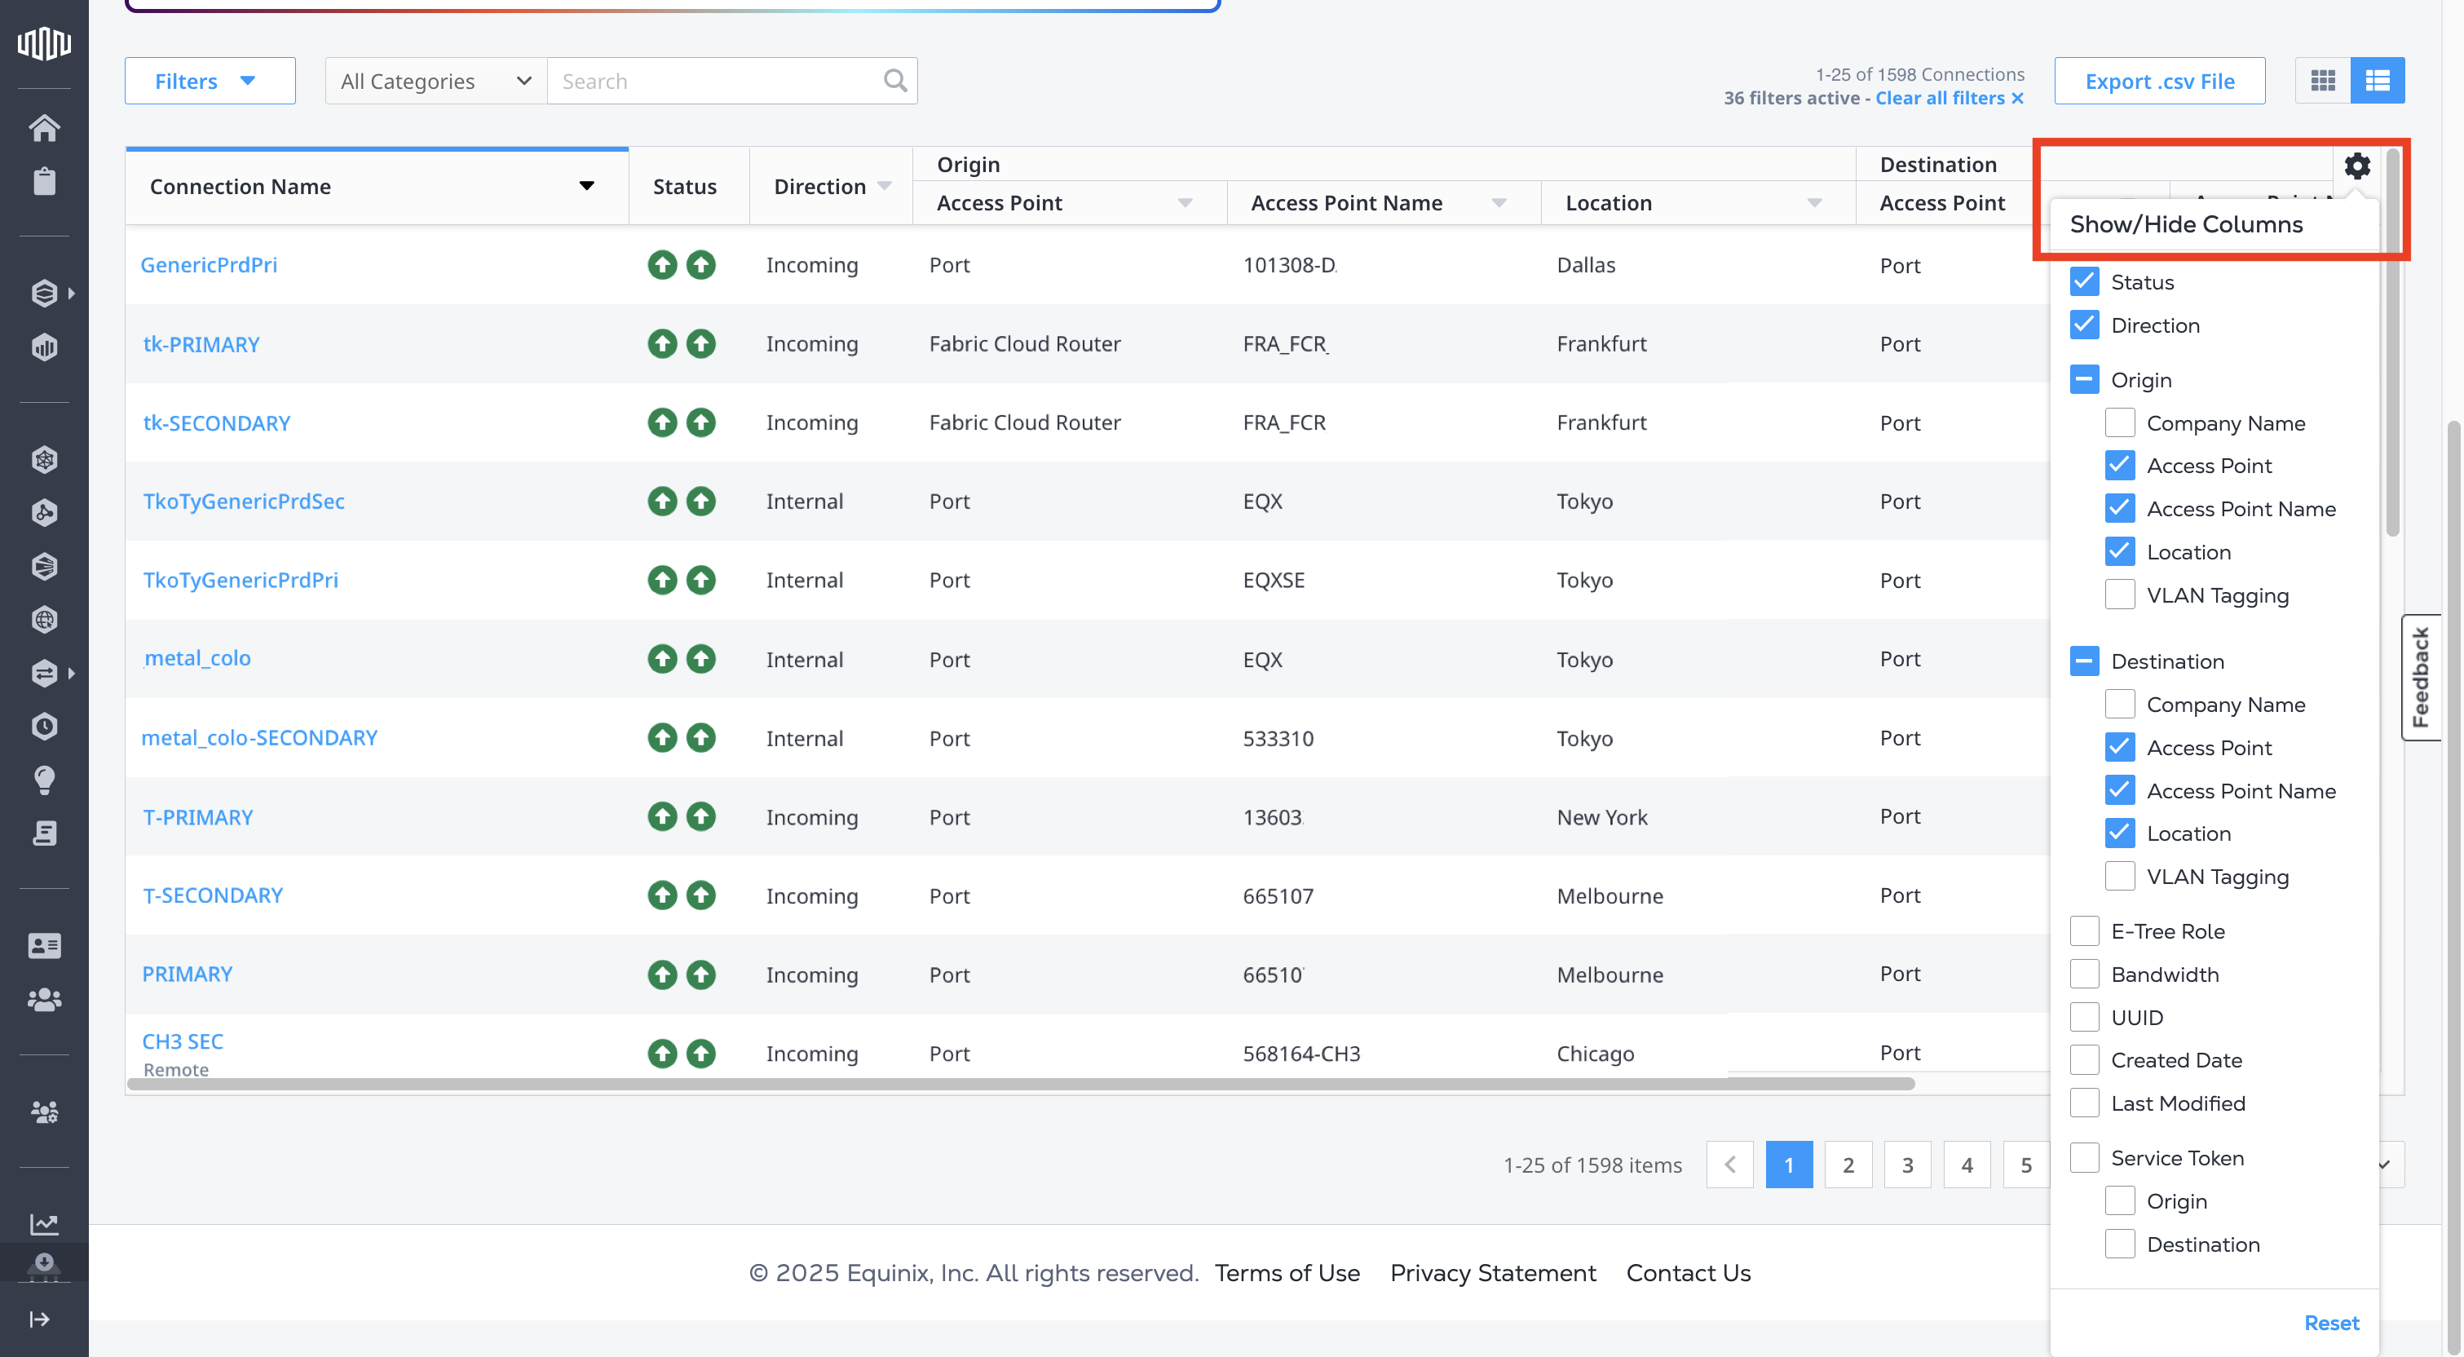2464x1357 pixels.
Task: Uncheck the Status column checkbox
Action: 2083,281
